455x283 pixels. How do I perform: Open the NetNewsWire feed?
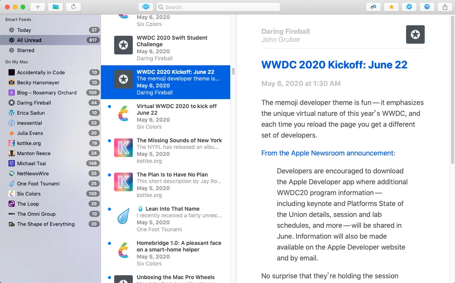pyautogui.click(x=50, y=173)
